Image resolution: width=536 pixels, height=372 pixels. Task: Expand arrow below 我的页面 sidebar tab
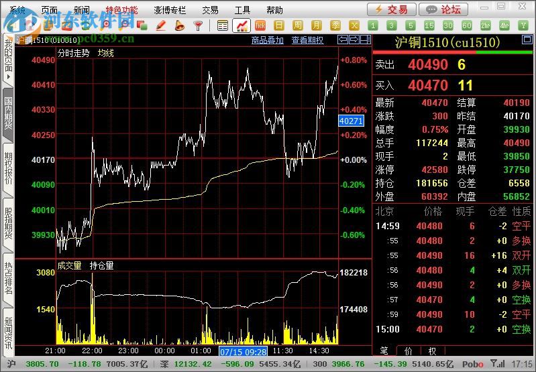(x=9, y=77)
